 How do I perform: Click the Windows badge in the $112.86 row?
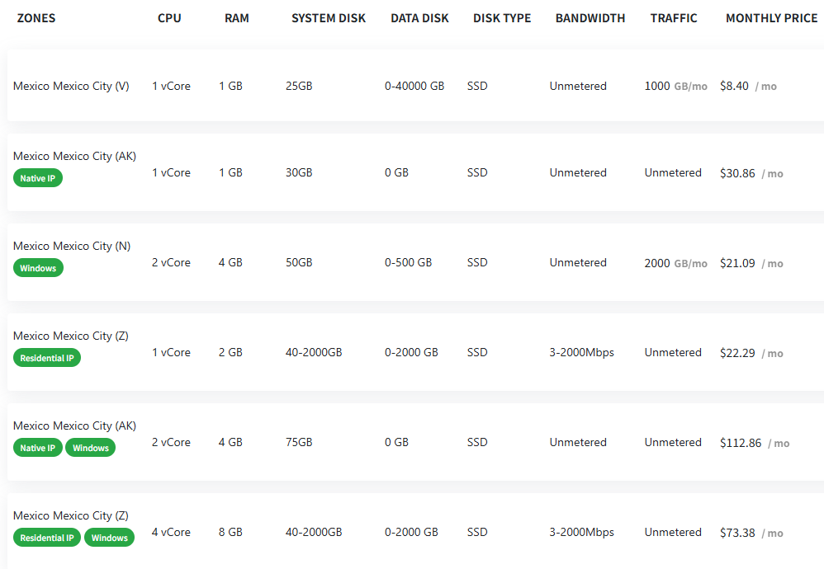point(90,447)
